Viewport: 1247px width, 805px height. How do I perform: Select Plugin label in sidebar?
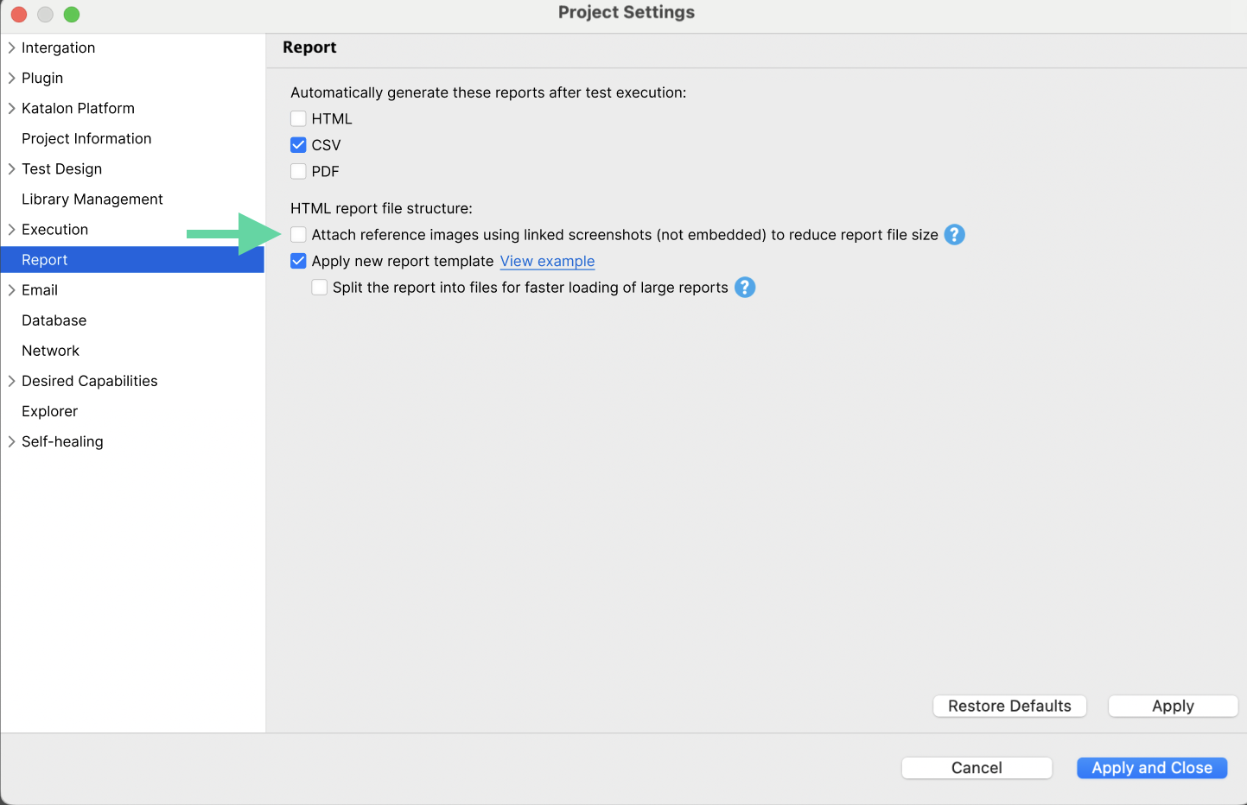(x=42, y=78)
